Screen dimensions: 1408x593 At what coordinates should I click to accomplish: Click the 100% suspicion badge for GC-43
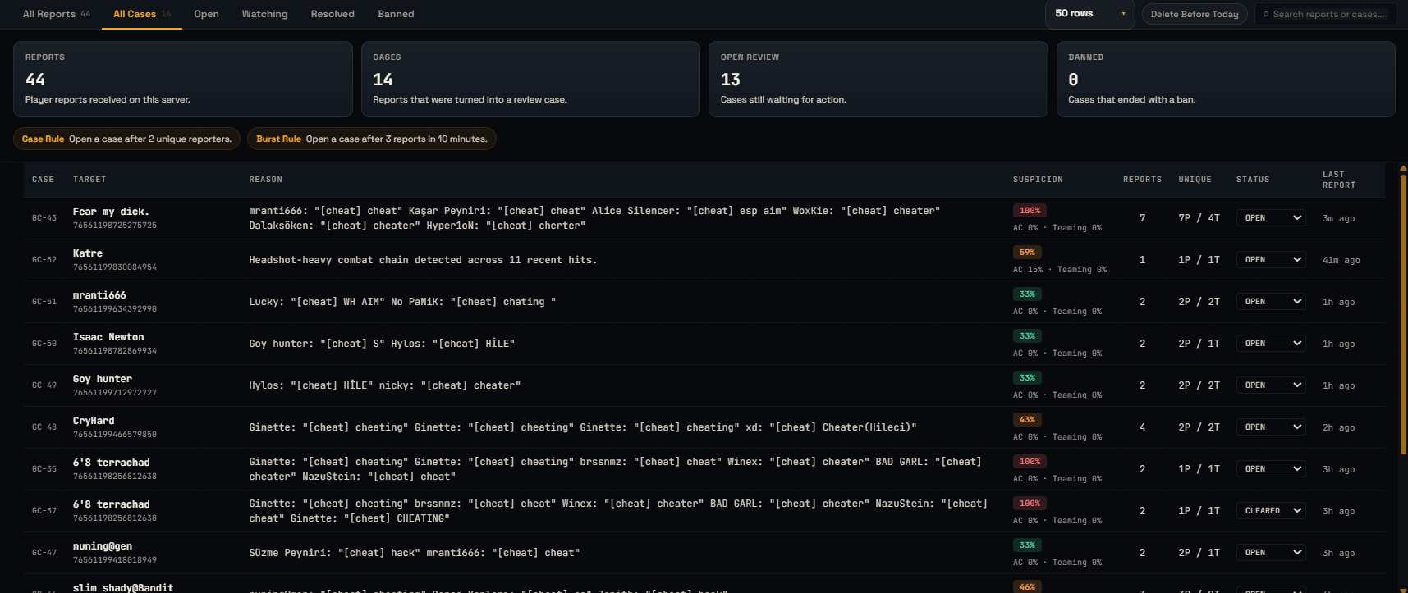1030,211
